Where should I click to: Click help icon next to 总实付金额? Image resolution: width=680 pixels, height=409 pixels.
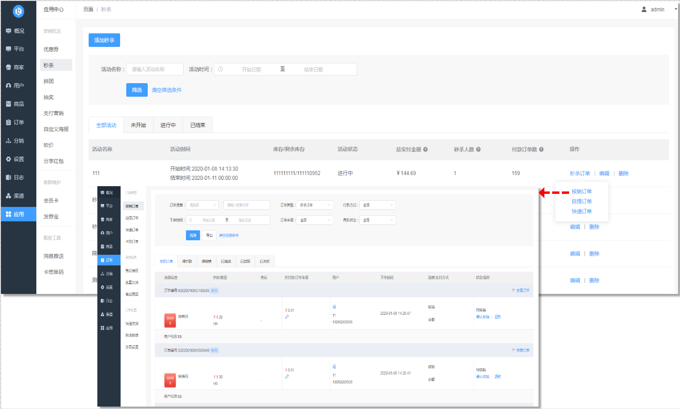click(x=425, y=149)
